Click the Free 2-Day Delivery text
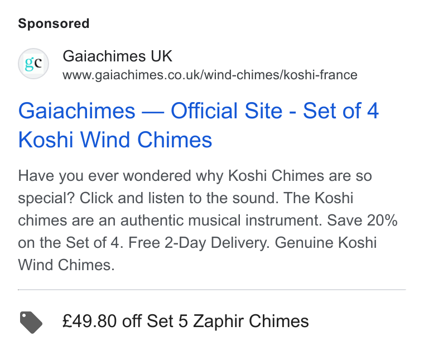Viewport: 424px width, 355px height. [x=199, y=243]
